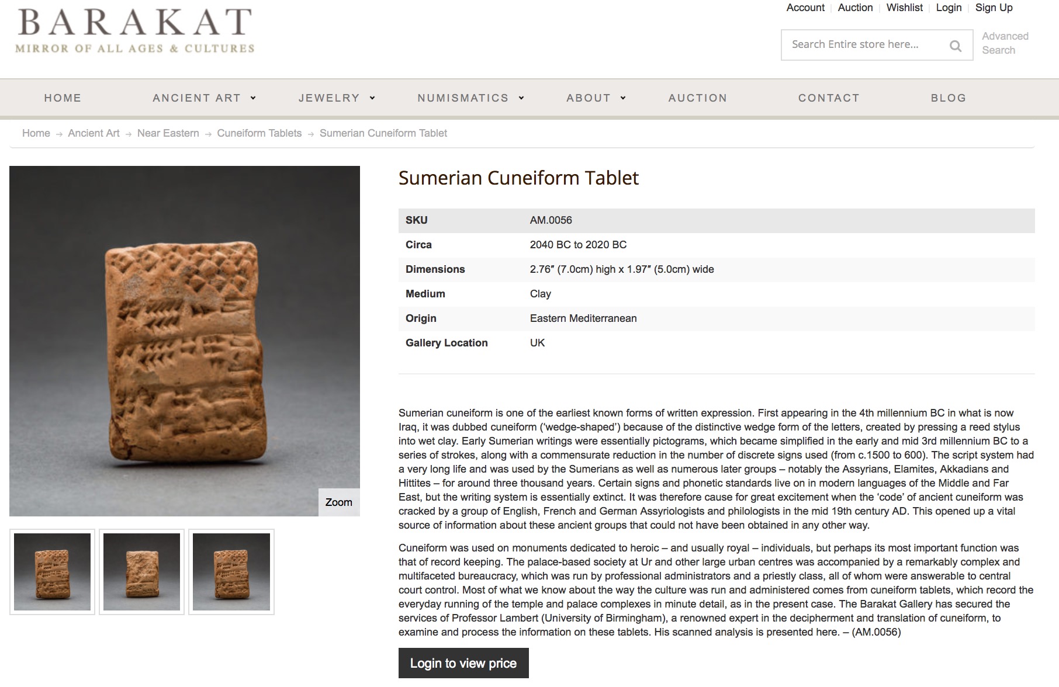This screenshot has width=1059, height=687.
Task: Click the Sign Up link
Action: (994, 8)
